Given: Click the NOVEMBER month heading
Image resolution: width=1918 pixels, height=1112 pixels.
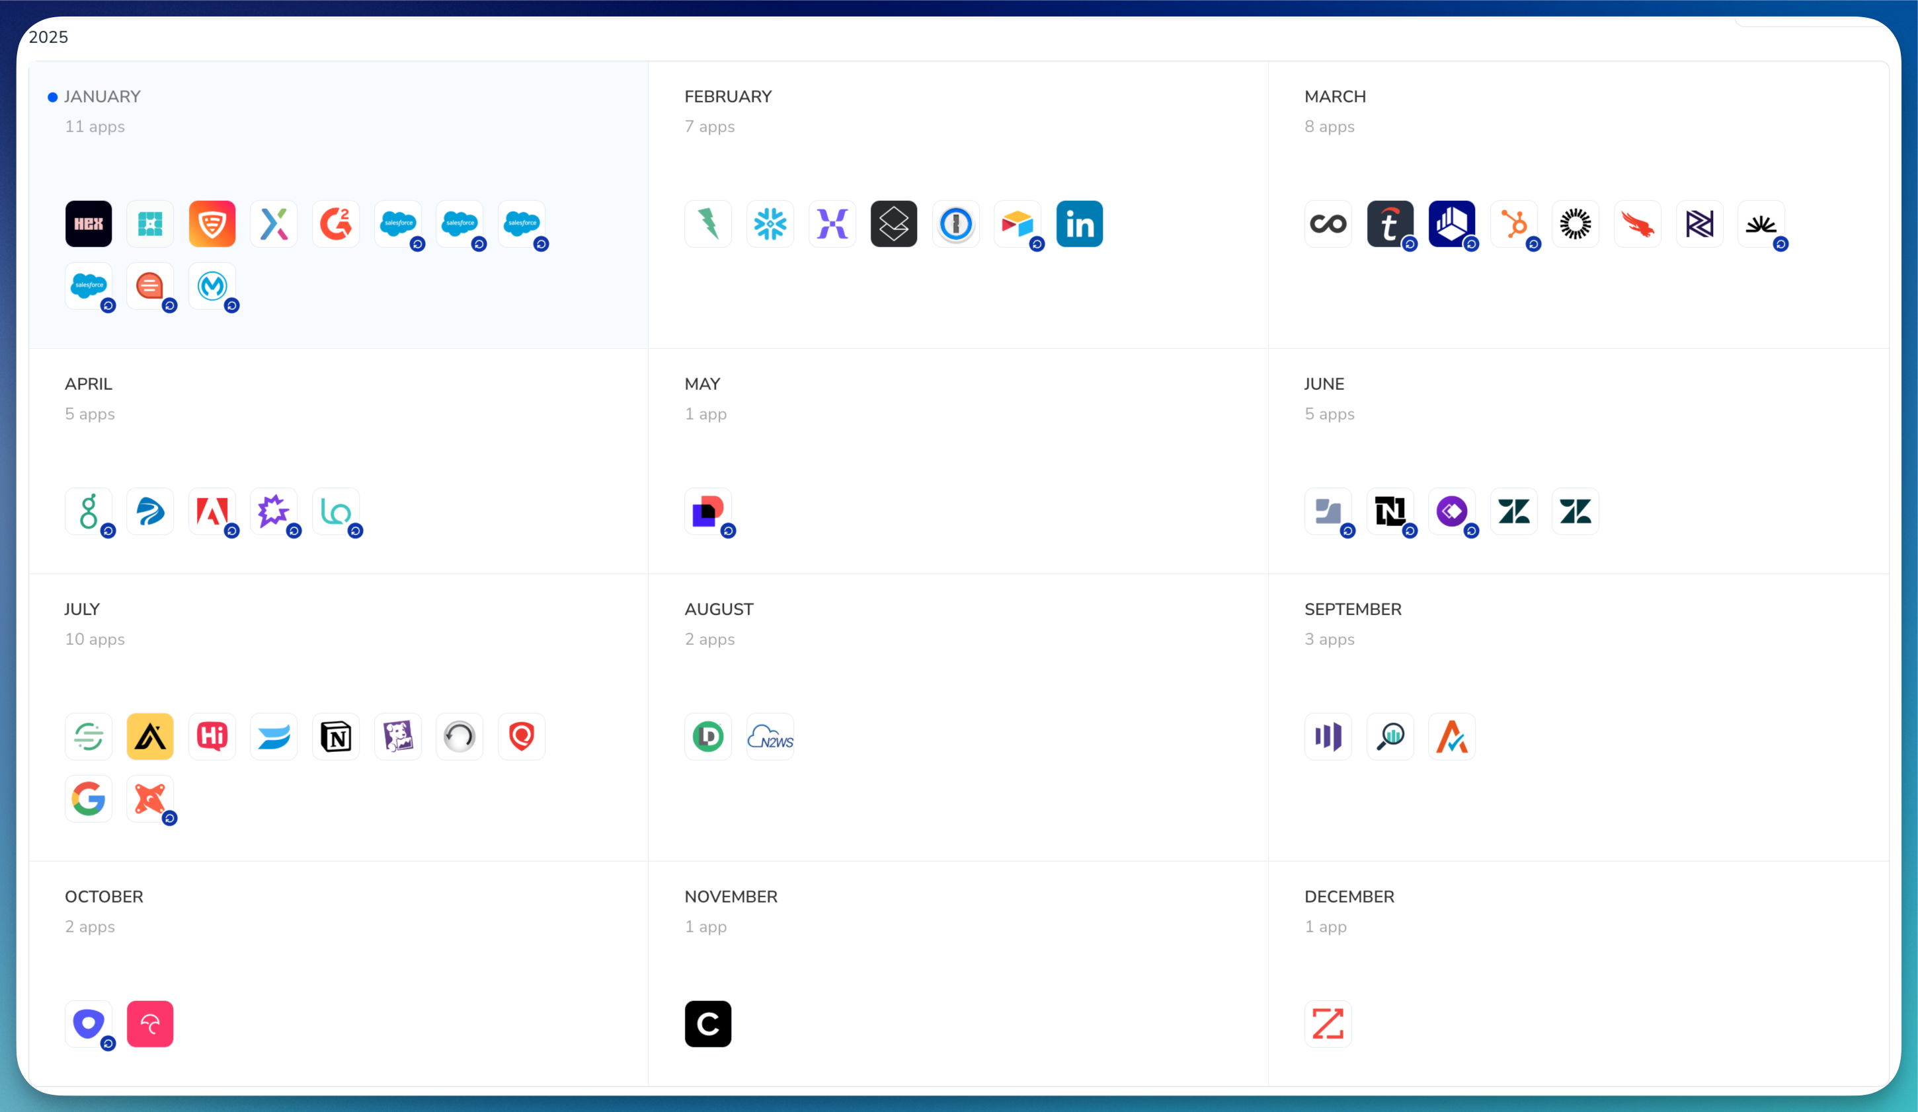Looking at the screenshot, I should pos(731,897).
